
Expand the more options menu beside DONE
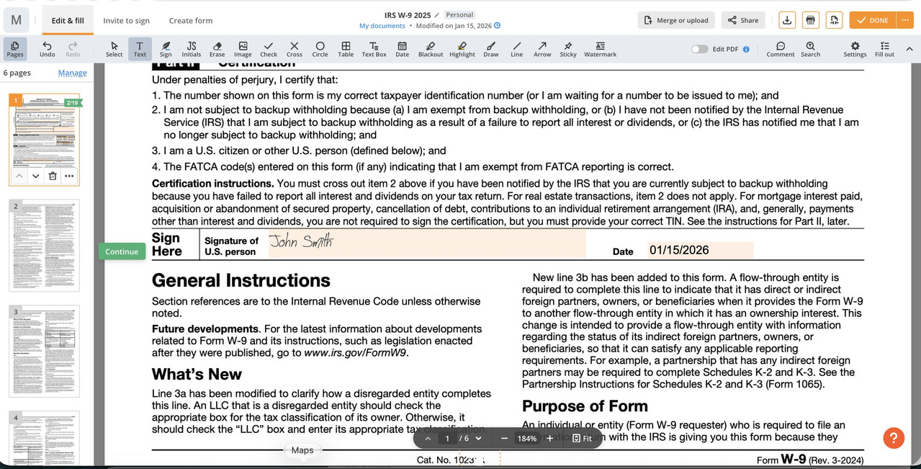tap(905, 19)
